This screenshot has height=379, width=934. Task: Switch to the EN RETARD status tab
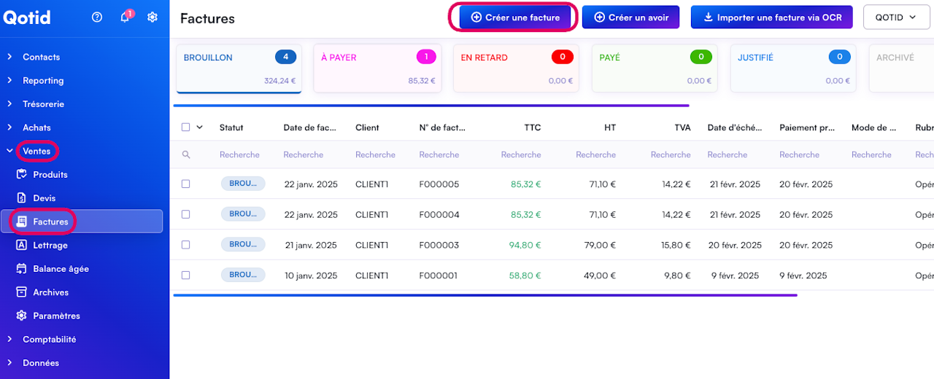[516, 69]
